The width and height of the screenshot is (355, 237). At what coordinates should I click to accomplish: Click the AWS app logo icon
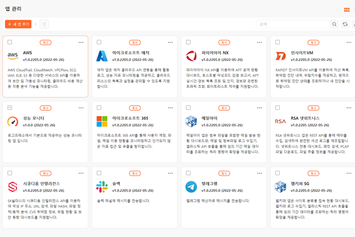12,56
